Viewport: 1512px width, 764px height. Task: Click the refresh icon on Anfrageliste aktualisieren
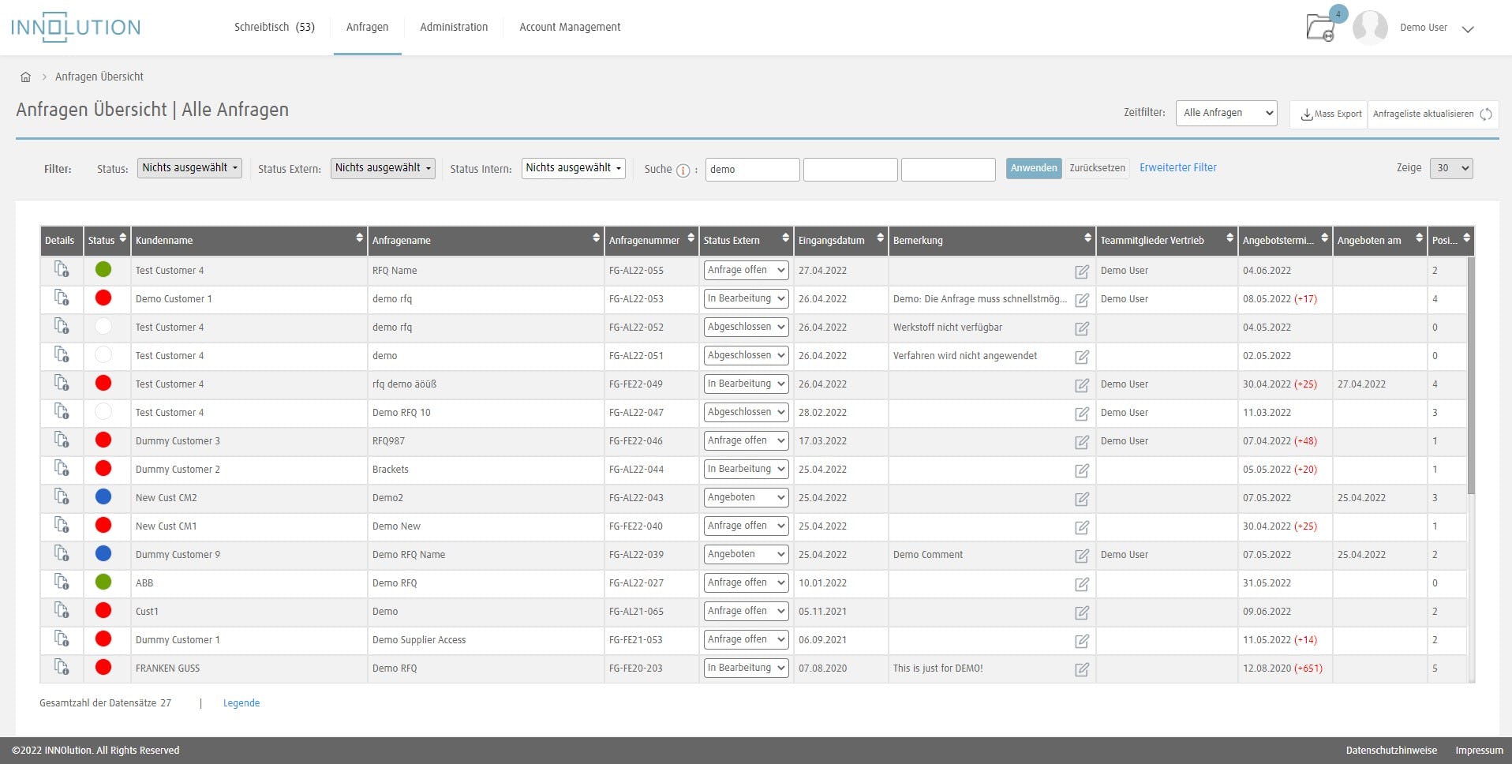1487,114
